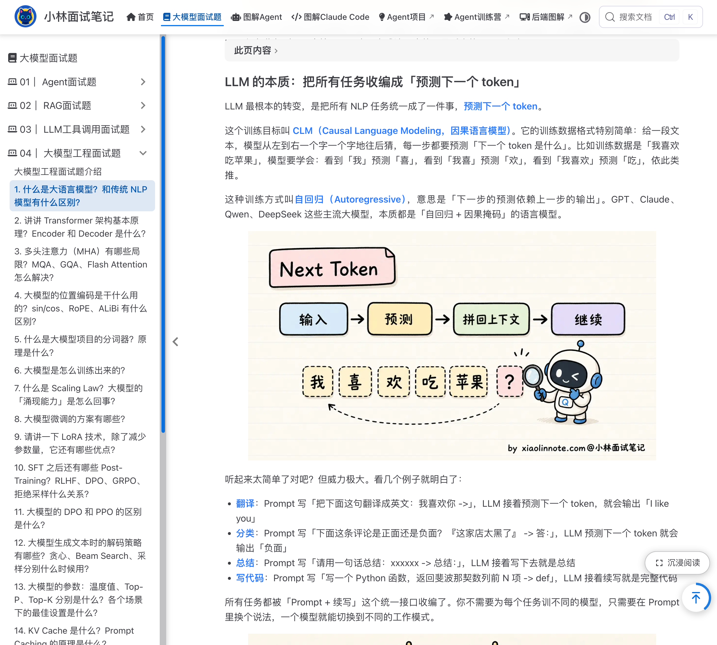Image resolution: width=717 pixels, height=645 pixels.
Task: Open 4. 大模型的位置编码 item
Action: click(x=80, y=308)
